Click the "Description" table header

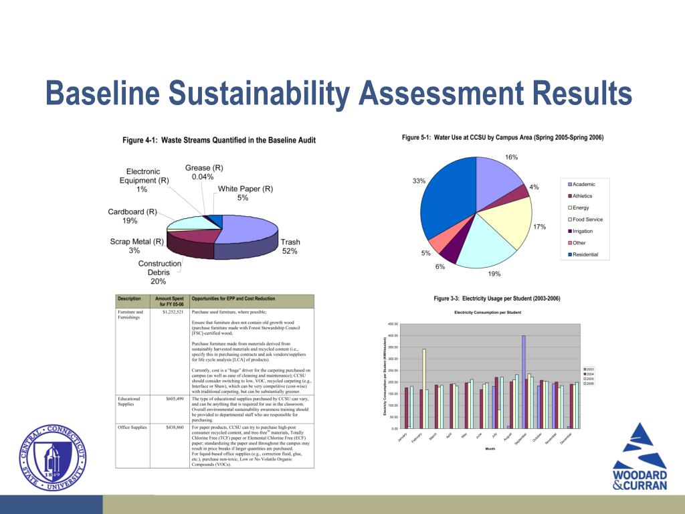(x=129, y=298)
